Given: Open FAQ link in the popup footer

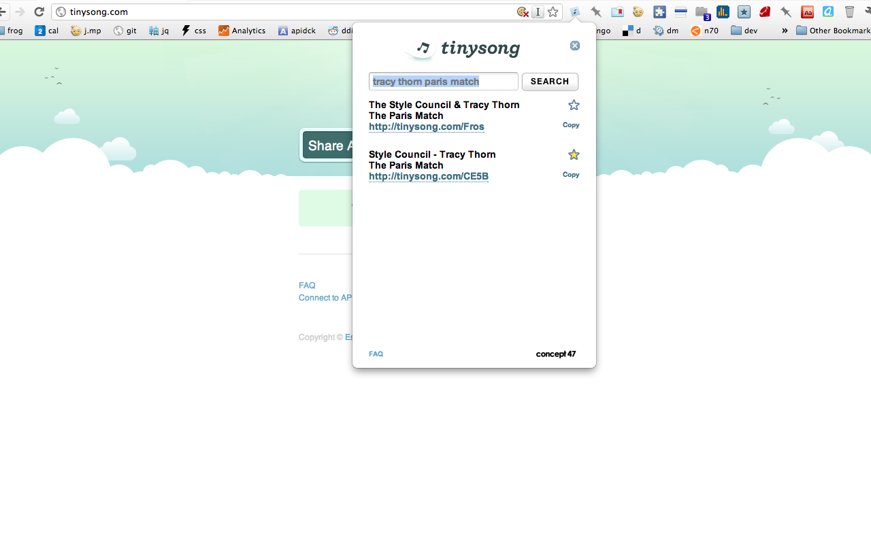Looking at the screenshot, I should (376, 354).
